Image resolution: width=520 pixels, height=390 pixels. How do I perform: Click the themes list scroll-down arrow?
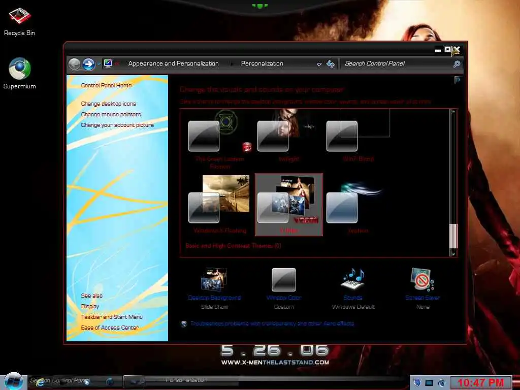pos(453,253)
